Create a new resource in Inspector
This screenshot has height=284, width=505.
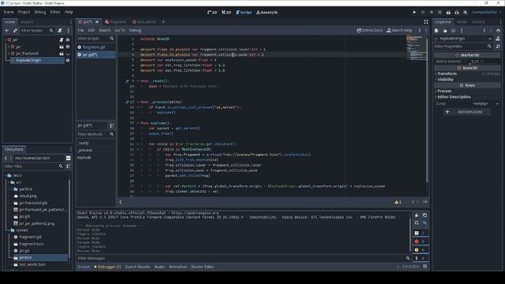coord(436,31)
